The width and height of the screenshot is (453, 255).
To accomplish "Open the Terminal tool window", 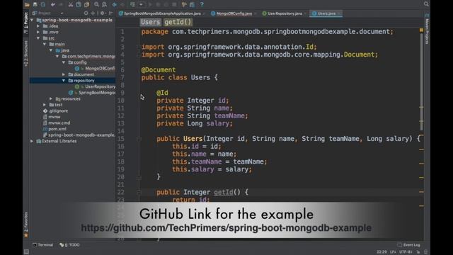I will point(42,245).
